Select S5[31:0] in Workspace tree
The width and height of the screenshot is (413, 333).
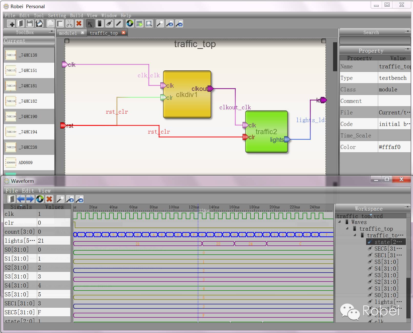pos(386,262)
